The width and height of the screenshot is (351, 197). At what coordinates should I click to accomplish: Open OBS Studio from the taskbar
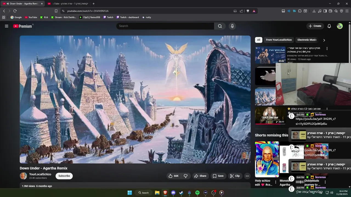(x=214, y=193)
